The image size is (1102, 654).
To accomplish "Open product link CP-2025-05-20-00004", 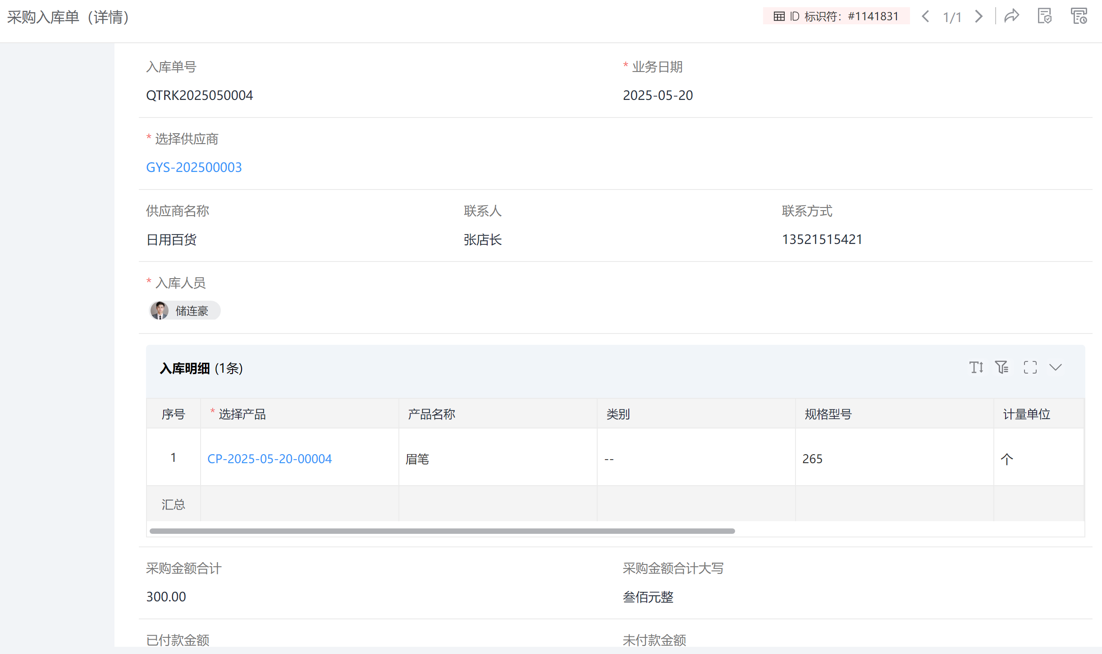I will (270, 459).
